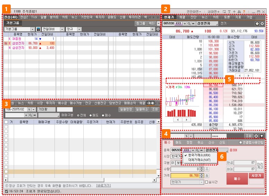Open 기본그룹 group dropdown
Screen dimensions: 269x196
click(x=33, y=29)
